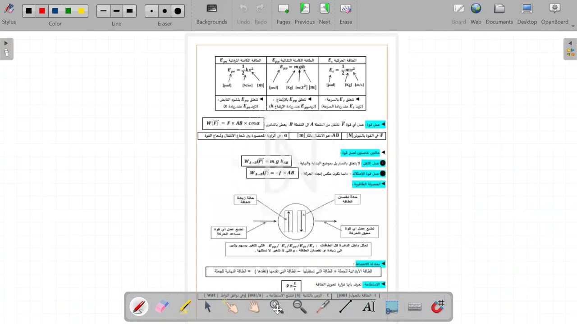Click the Epp = mgh formula cell
This screenshot has width=577, height=324.
293,79
